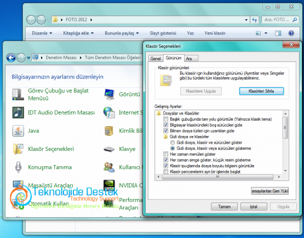Open the NVIDIA control panel icon
Screen dimensions: 304x238
109,185
